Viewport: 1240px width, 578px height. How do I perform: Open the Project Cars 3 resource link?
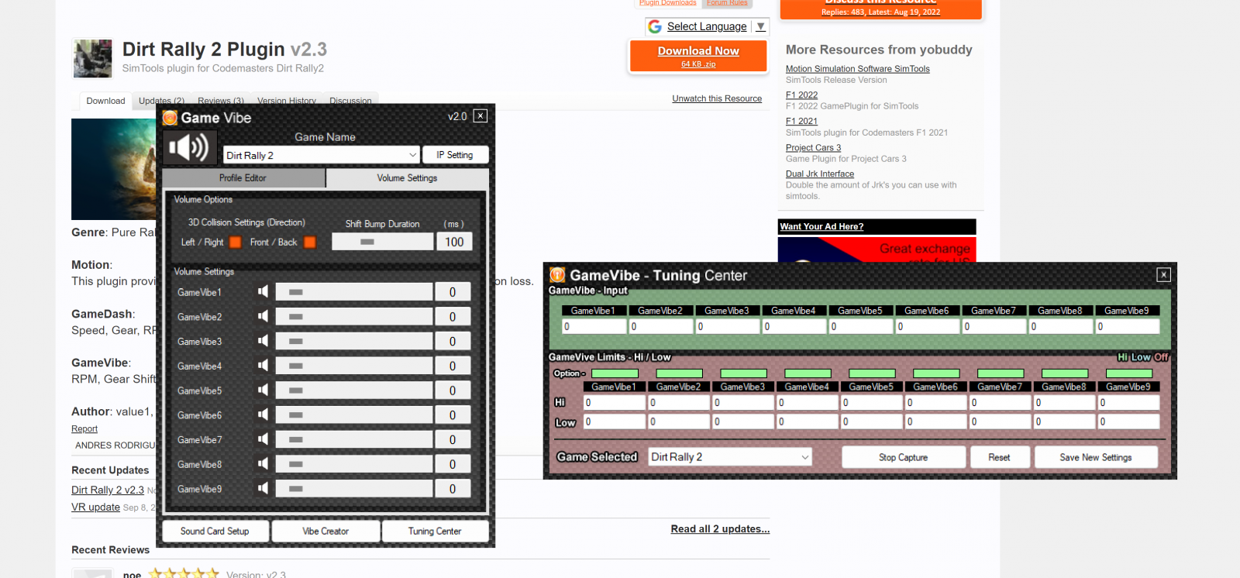[813, 148]
